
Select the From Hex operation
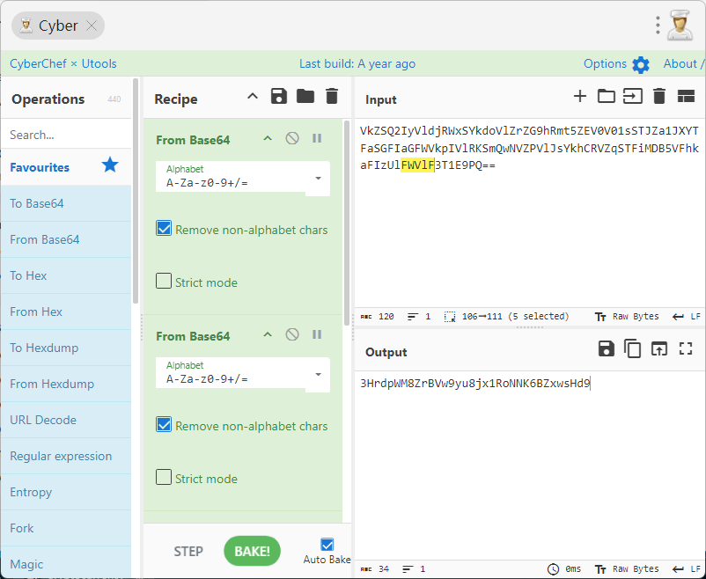tap(66, 311)
